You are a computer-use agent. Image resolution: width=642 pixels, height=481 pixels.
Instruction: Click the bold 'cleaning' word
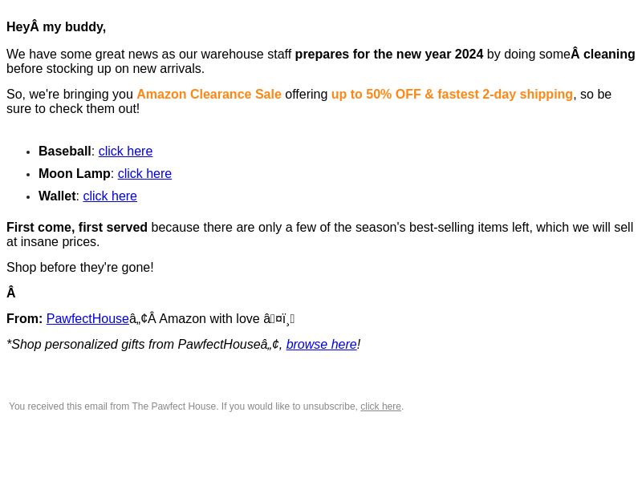pyautogui.click(x=609, y=54)
